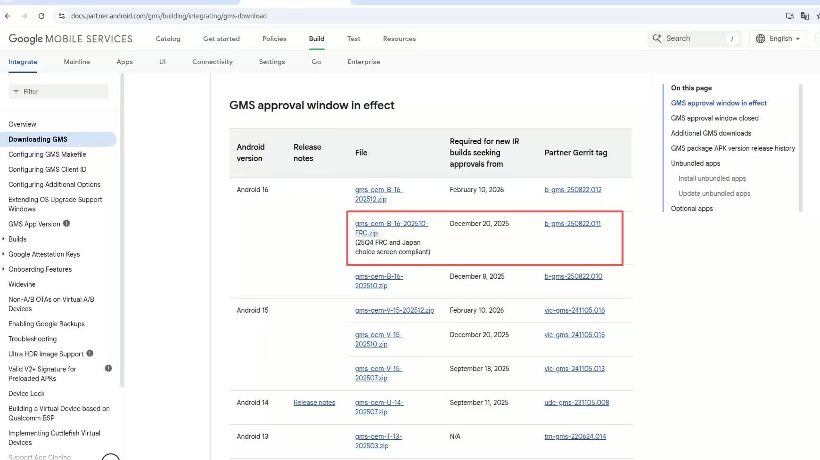Open Gerrit tag b-gms-250822.010
This screenshot has width=820, height=460.
pos(574,276)
